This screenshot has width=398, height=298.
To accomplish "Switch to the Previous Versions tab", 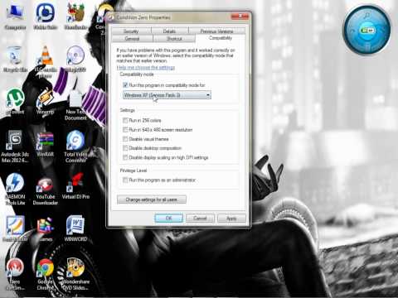I will click(217, 31).
